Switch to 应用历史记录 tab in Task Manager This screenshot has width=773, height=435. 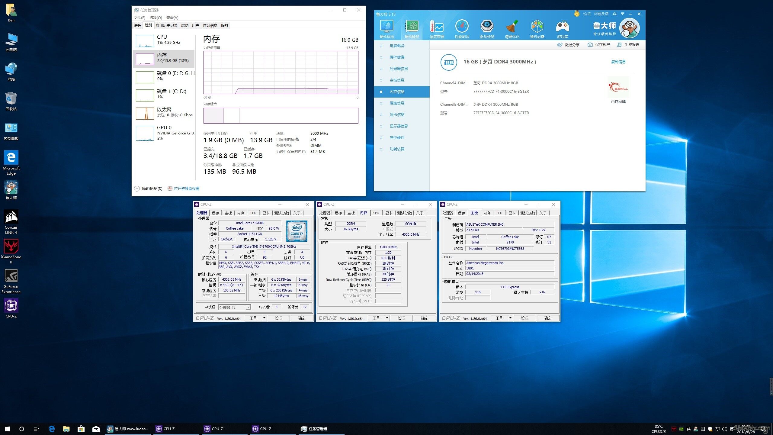pyautogui.click(x=167, y=25)
